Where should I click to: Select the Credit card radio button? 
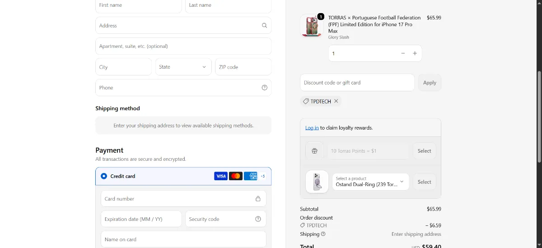104,176
